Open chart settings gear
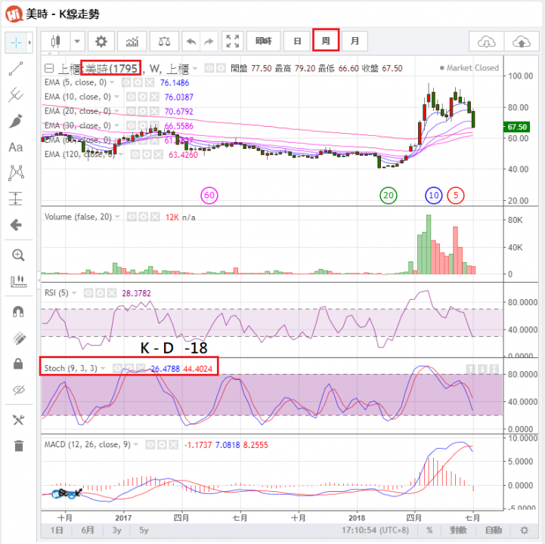The width and height of the screenshot is (545, 544). pos(101,42)
